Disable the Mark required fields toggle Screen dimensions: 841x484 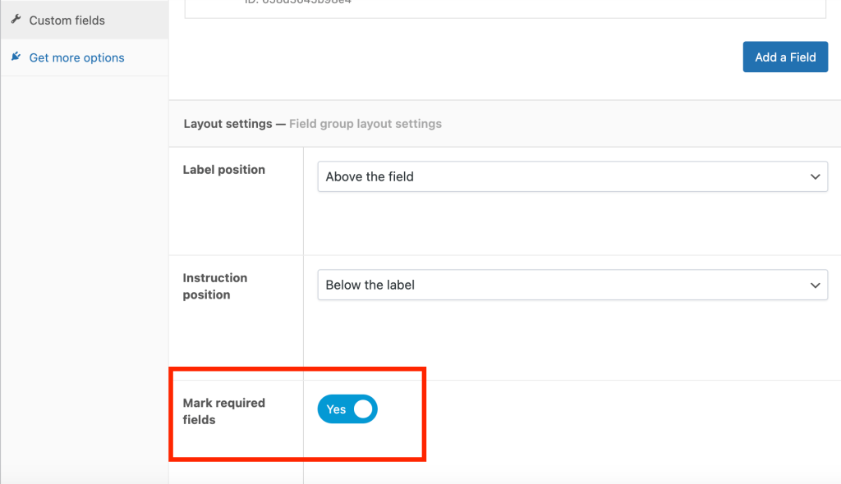(347, 409)
